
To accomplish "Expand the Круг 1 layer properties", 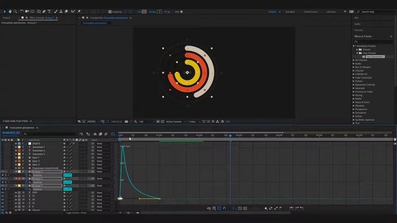I will (16, 157).
